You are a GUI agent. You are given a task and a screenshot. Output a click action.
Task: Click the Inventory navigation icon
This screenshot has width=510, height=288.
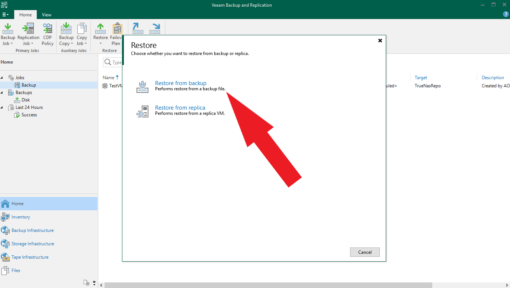[5, 217]
